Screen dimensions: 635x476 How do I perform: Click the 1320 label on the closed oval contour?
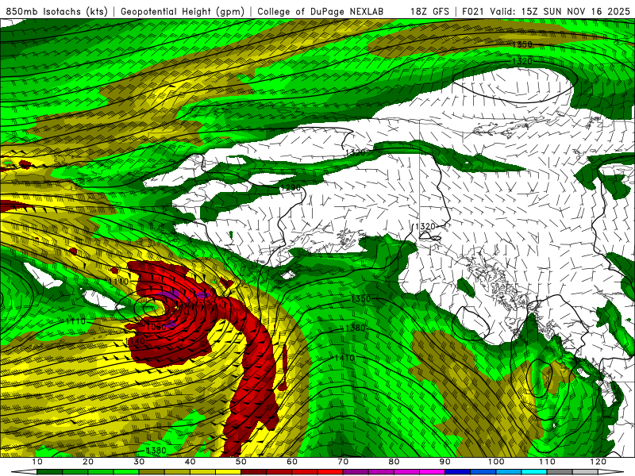click(x=522, y=61)
